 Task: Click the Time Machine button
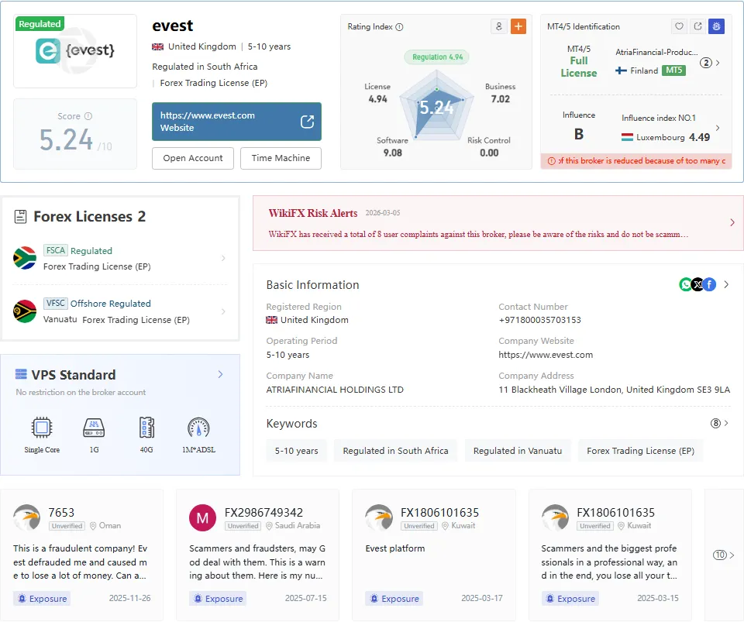click(281, 158)
